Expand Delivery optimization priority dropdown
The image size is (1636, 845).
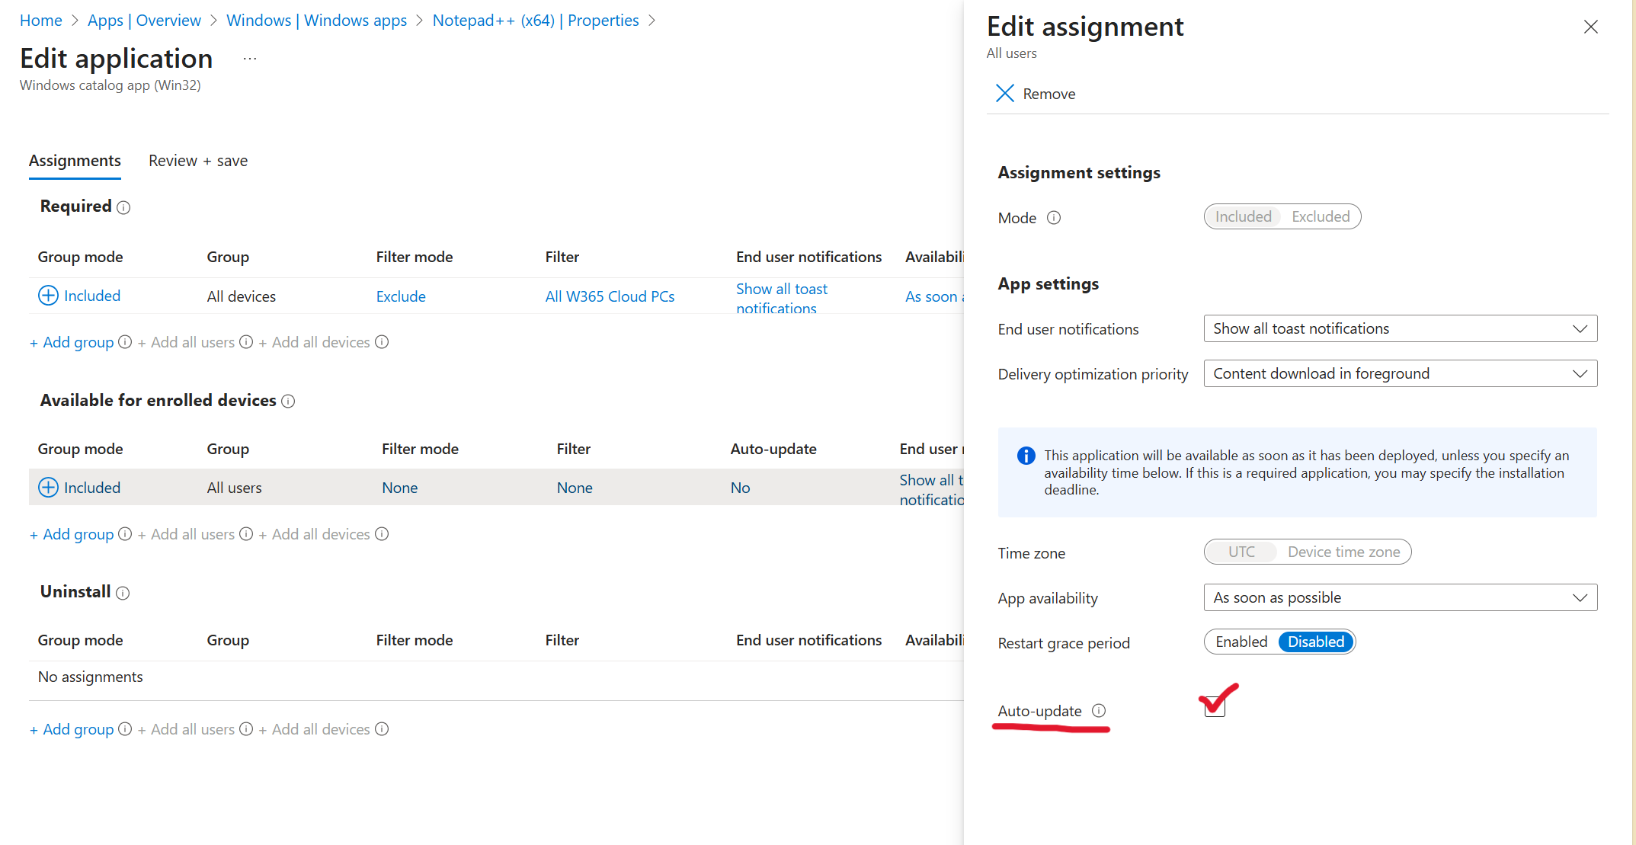point(1400,374)
